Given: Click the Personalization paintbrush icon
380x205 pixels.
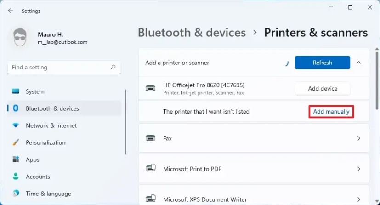Looking at the screenshot, I should [x=16, y=142].
